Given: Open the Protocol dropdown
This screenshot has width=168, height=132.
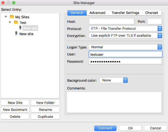Looking at the screenshot, I should pos(125,29).
